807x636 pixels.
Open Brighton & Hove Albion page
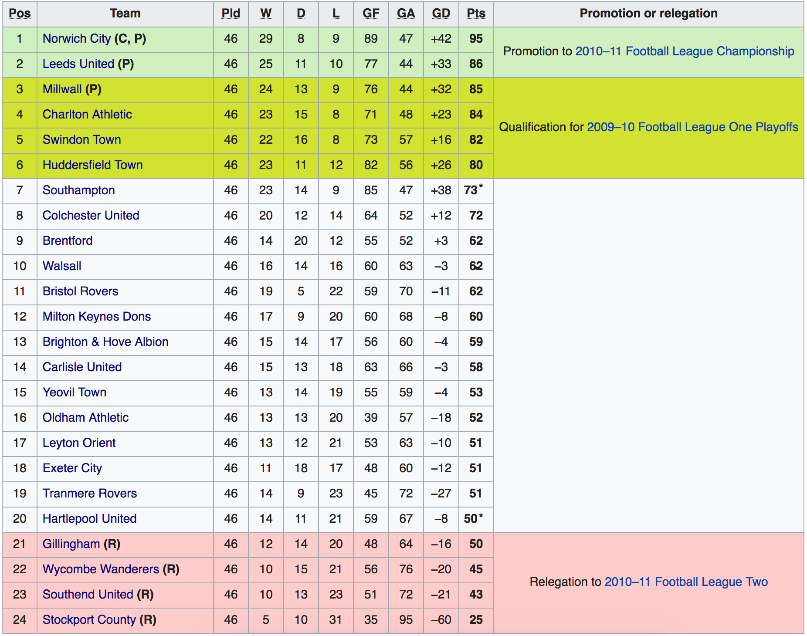pos(105,342)
